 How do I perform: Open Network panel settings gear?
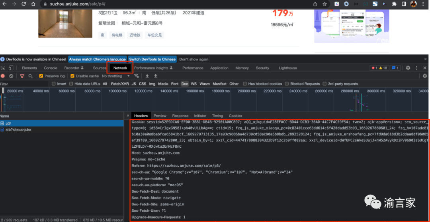click(425, 76)
